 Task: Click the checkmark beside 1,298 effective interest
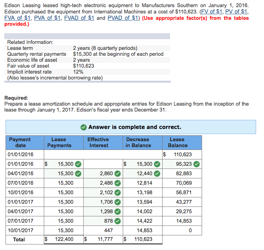click(118, 211)
